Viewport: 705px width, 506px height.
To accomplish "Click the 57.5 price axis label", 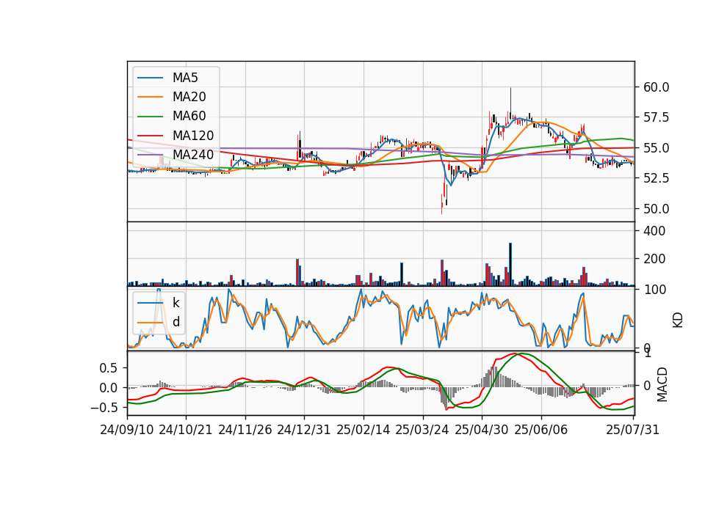I will tap(656, 117).
